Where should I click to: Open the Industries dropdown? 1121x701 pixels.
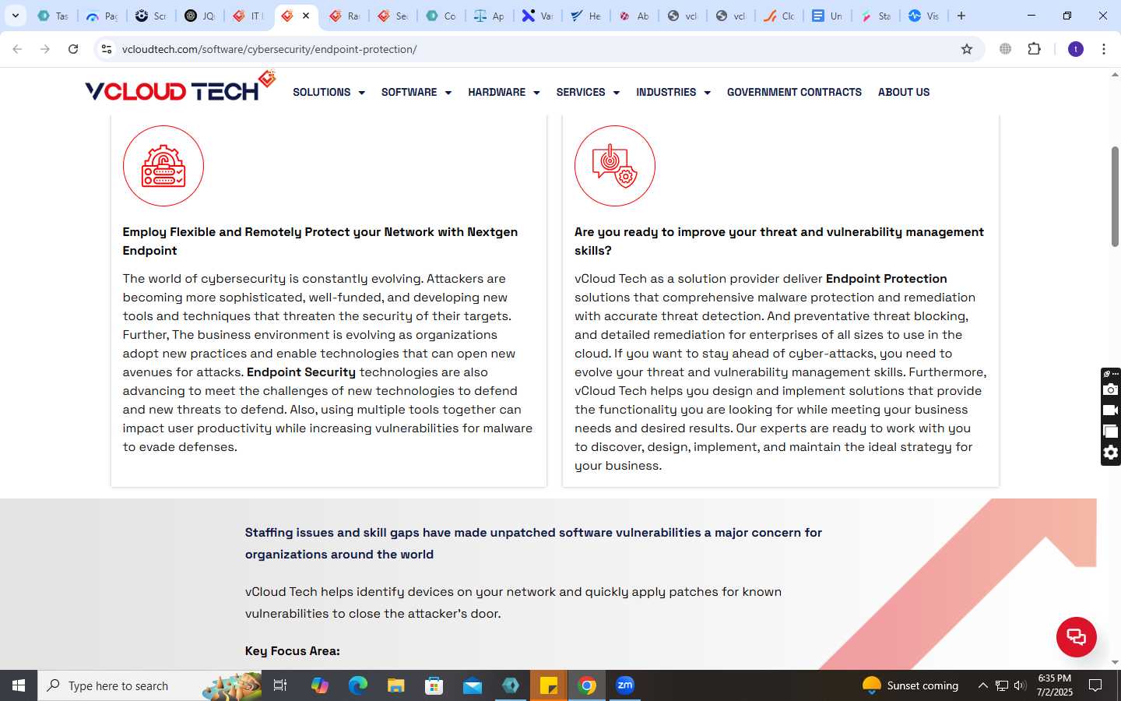(x=673, y=92)
